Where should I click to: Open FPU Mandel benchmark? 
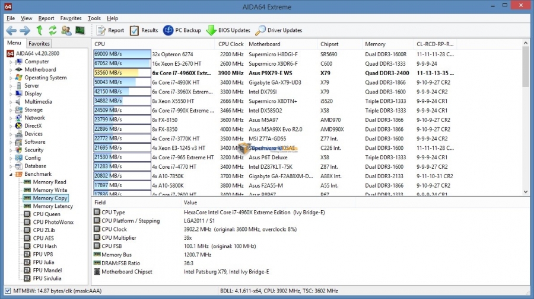click(47, 271)
